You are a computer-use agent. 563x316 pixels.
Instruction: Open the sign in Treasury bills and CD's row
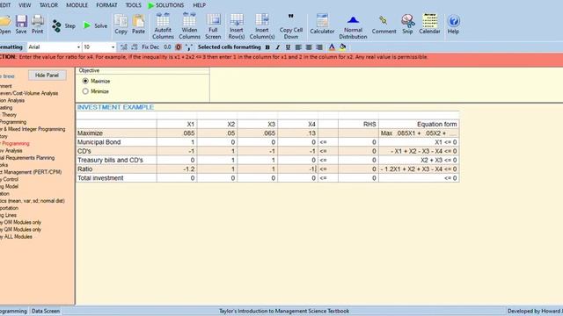click(327, 160)
